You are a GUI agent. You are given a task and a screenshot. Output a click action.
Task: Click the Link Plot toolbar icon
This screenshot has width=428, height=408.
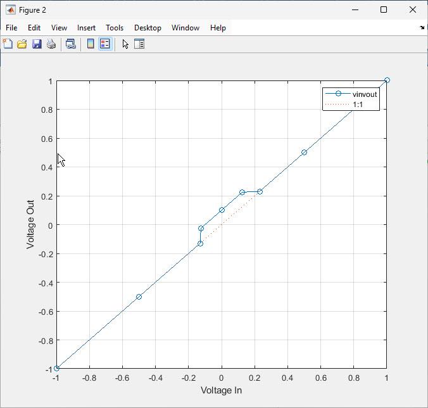(x=71, y=44)
